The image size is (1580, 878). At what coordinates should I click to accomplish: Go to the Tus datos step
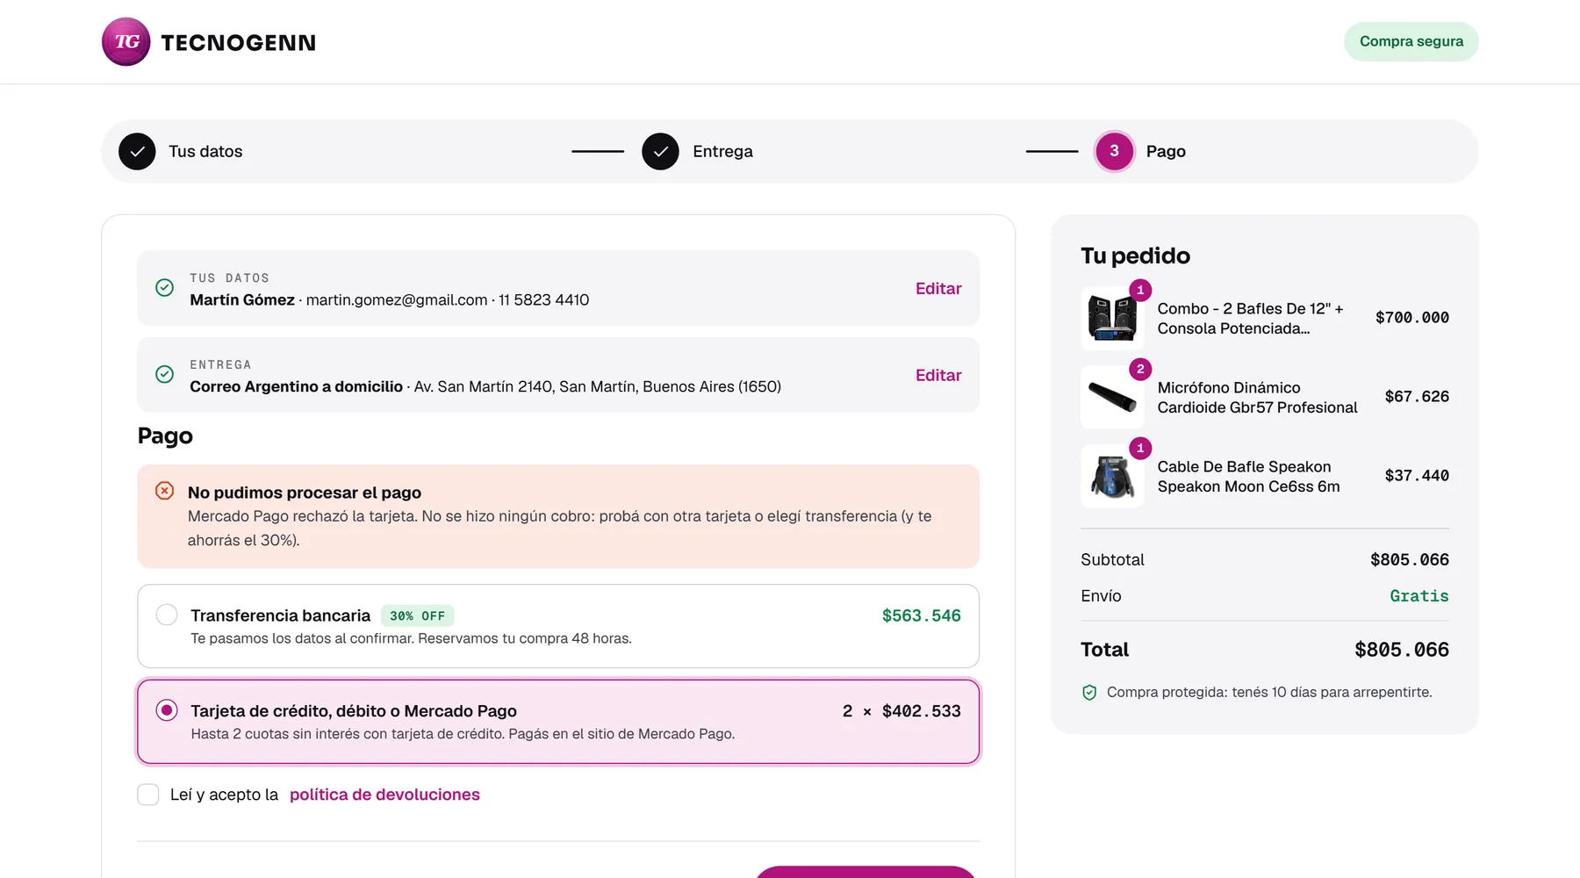(205, 151)
